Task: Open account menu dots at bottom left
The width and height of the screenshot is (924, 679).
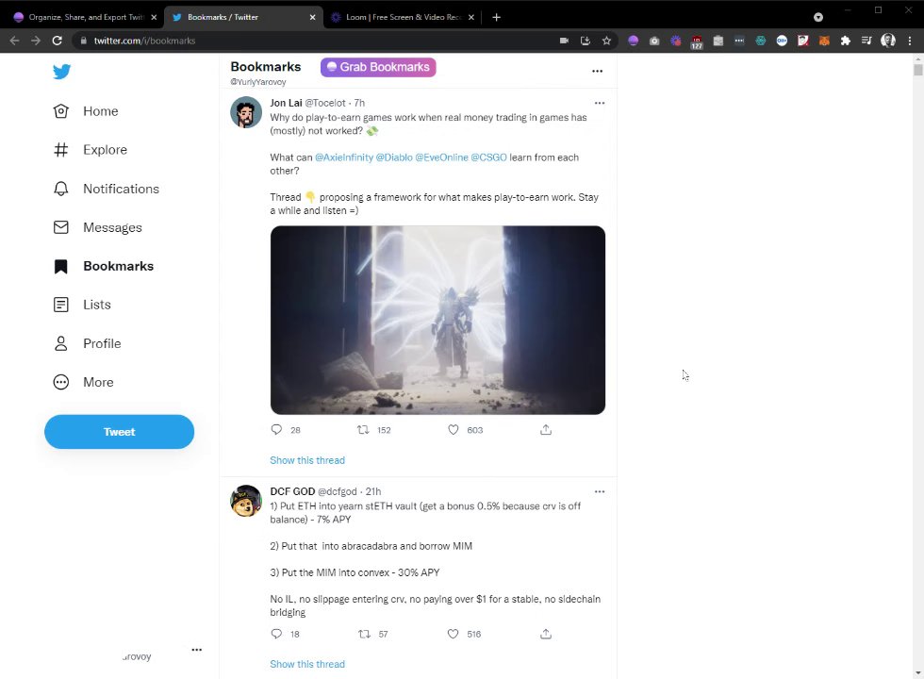Action: click(197, 650)
